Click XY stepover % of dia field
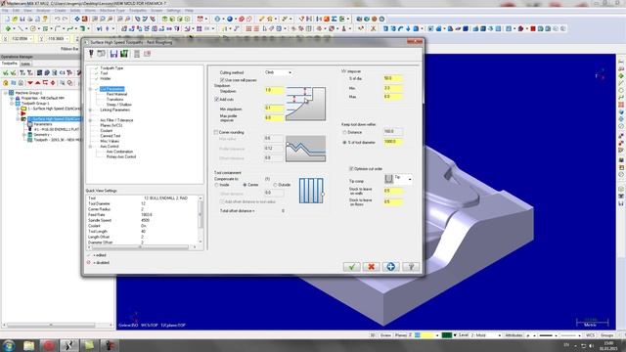The height and width of the screenshot is (352, 626). click(393, 78)
